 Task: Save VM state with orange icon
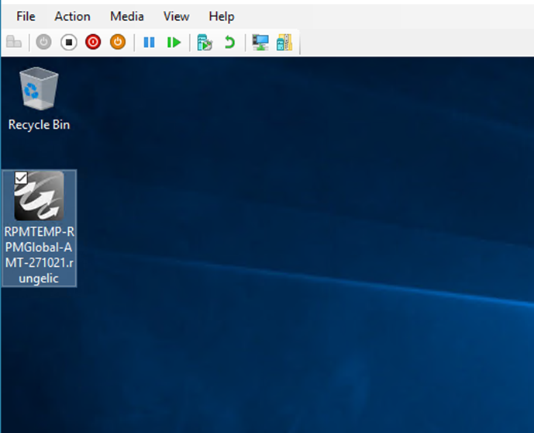coord(118,42)
